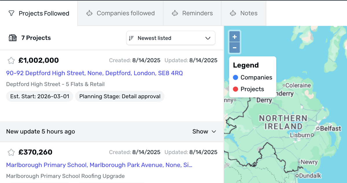Click Belfast on the map

click(x=330, y=129)
